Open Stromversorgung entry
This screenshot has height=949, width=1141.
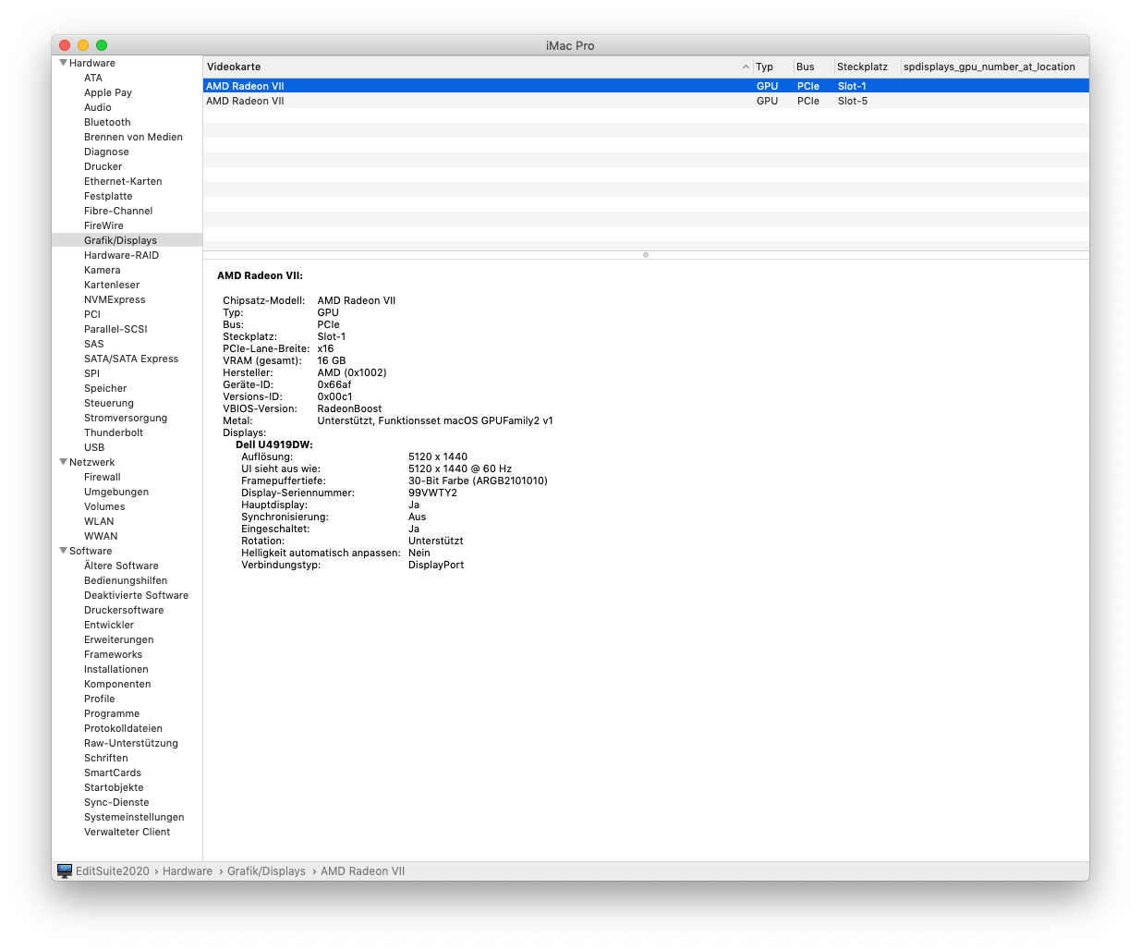coord(127,418)
